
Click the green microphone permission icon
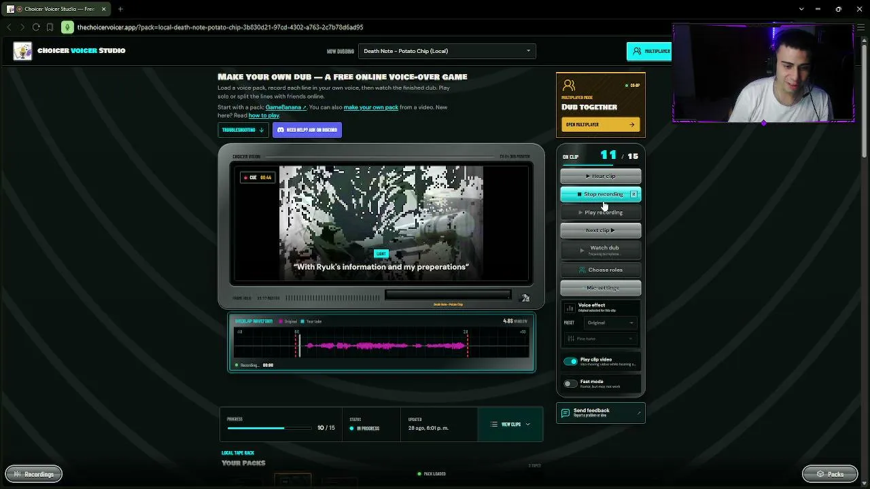(x=67, y=27)
